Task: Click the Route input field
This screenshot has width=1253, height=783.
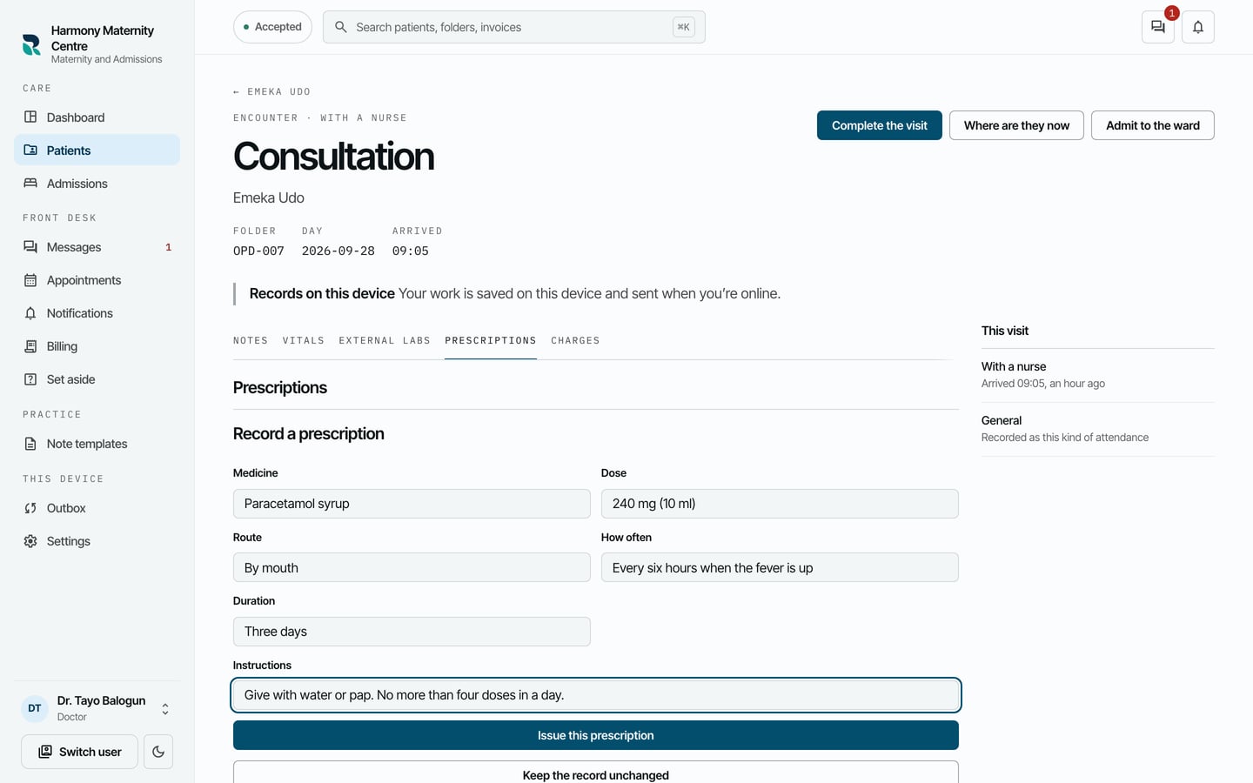Action: [x=412, y=567]
